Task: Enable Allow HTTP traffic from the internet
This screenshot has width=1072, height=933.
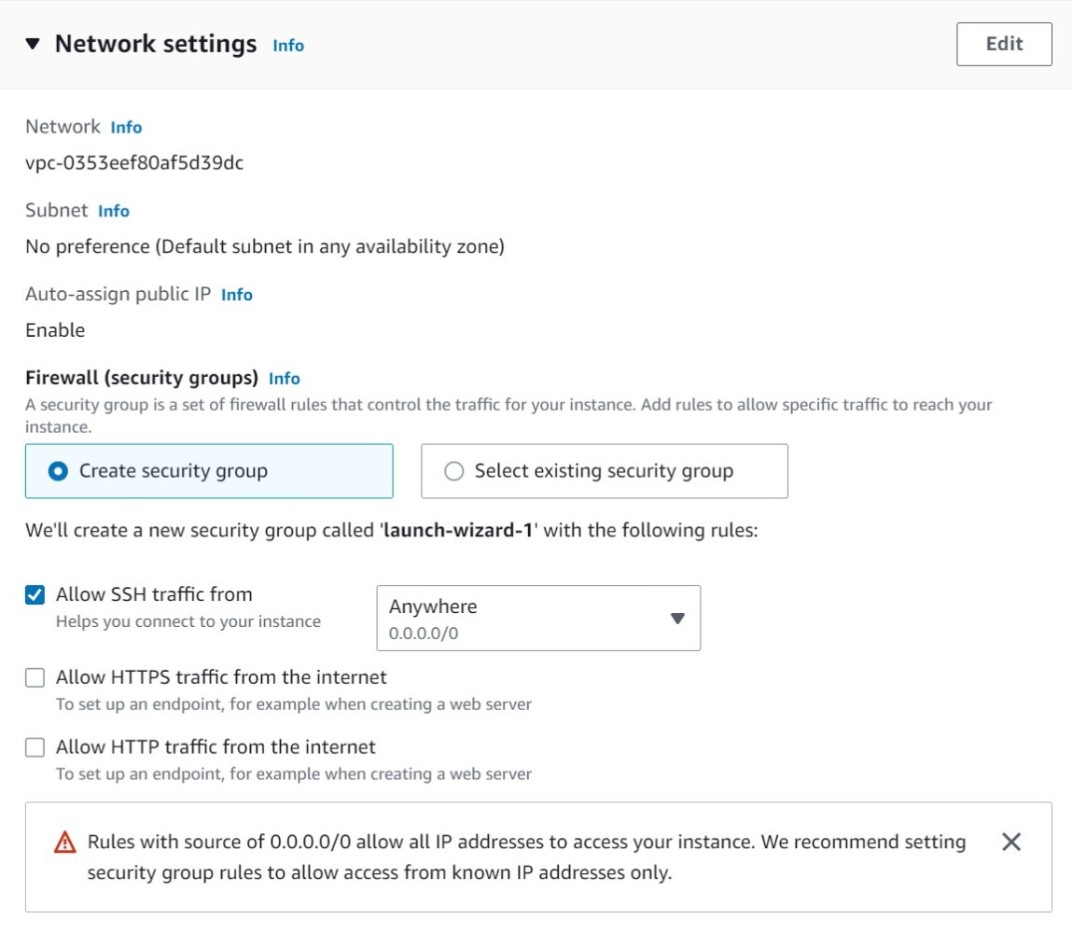Action: (x=35, y=747)
